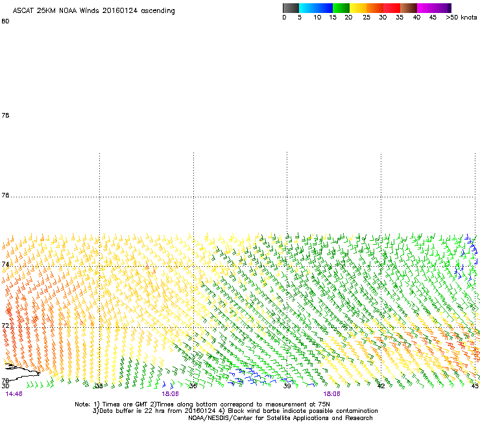Click the 18:06 time label between longitudes 39 and 42

(x=331, y=394)
